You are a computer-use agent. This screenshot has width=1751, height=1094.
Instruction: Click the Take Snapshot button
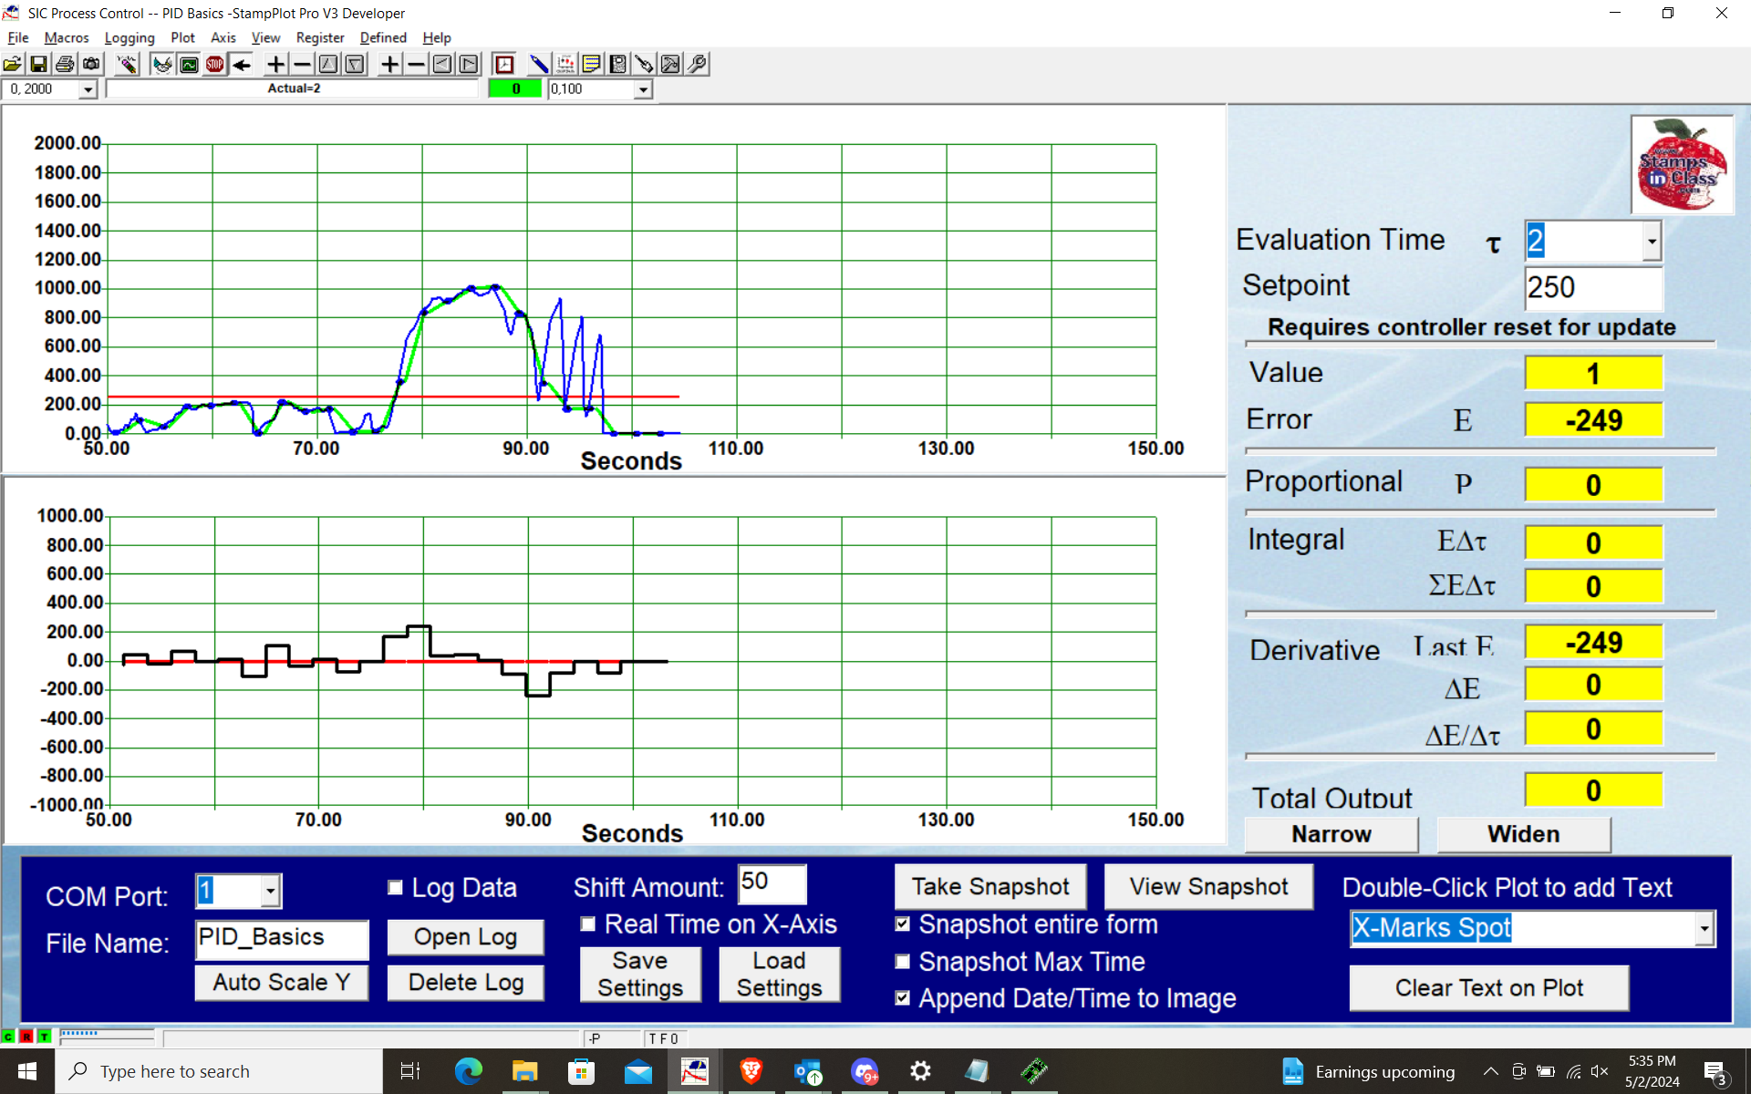990,887
